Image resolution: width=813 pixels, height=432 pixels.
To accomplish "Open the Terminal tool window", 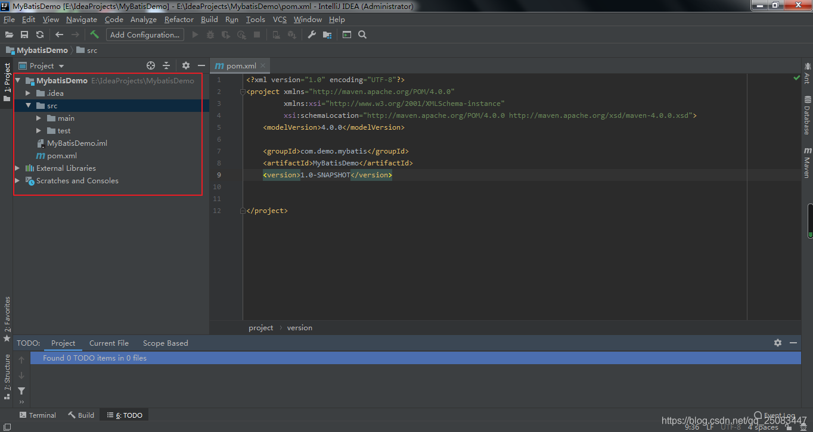I will tap(38, 415).
